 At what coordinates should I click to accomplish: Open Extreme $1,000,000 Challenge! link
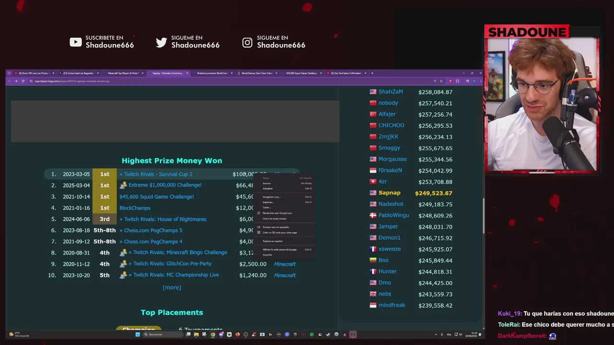tap(165, 185)
